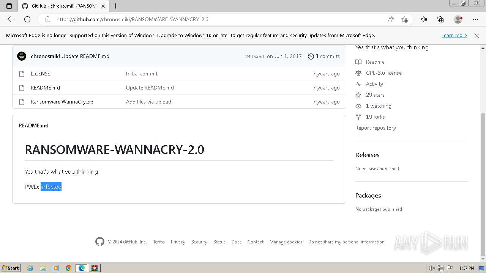Click Do not share my personal information
Viewport: 486px width, 273px height.
pos(346,242)
